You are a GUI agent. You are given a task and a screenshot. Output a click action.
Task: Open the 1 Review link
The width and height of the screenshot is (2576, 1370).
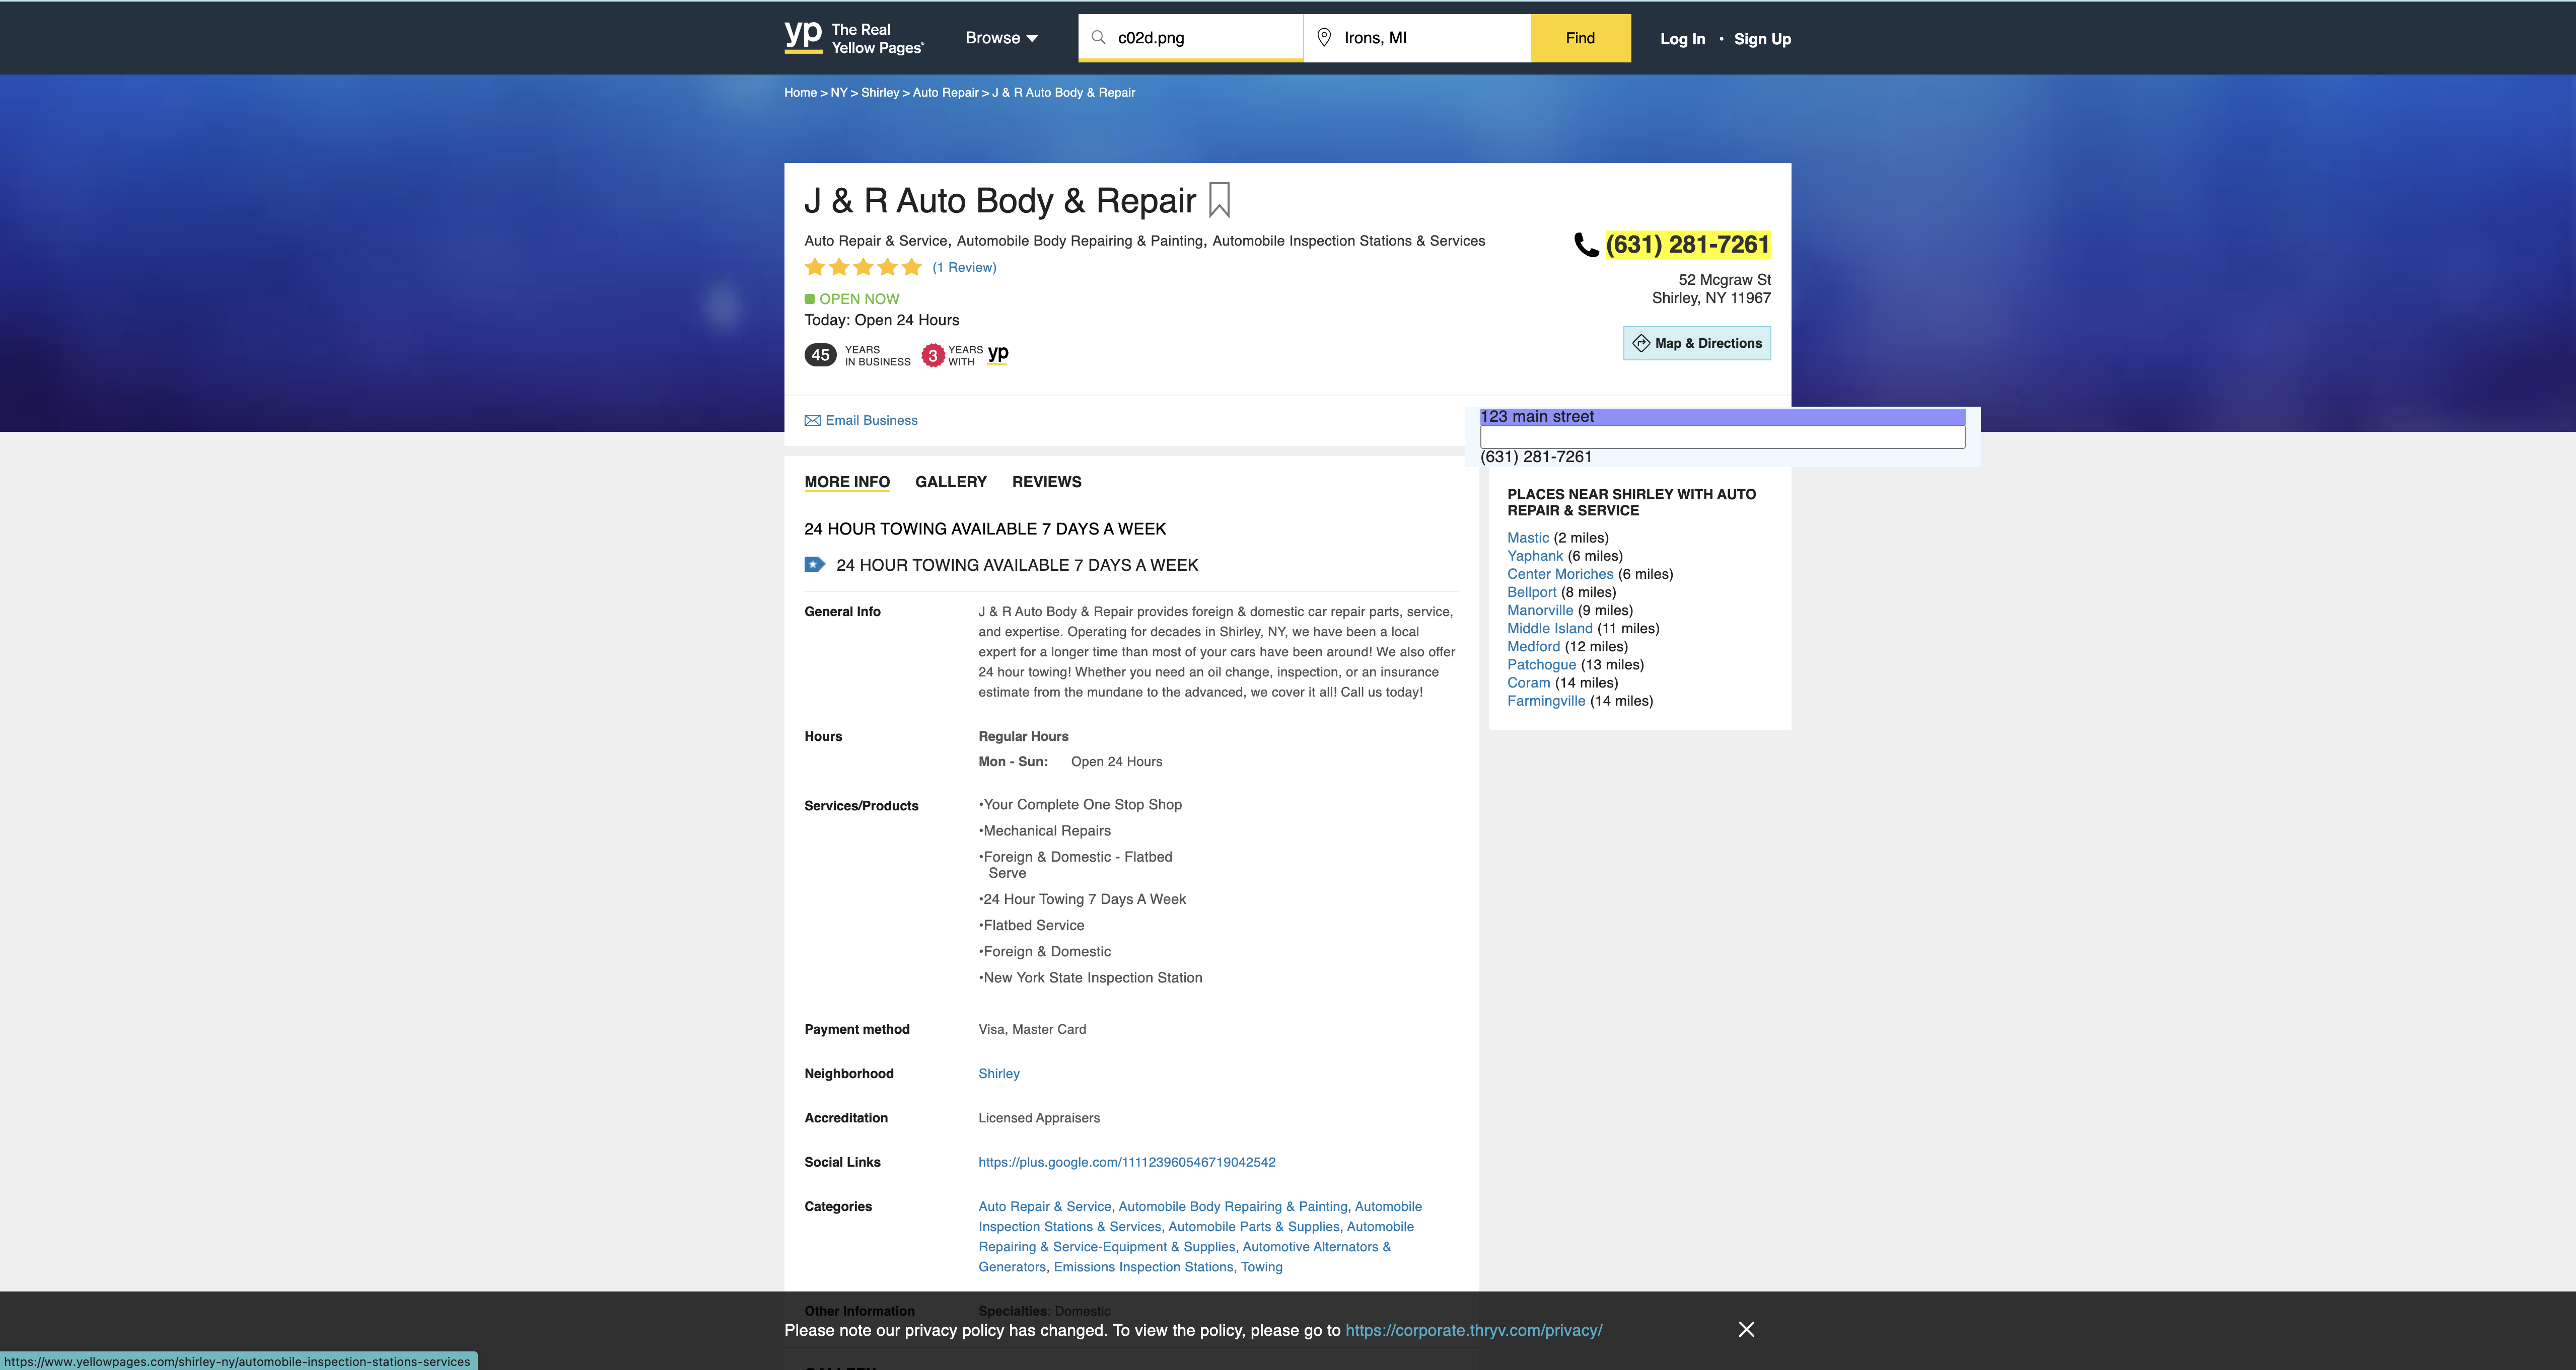click(x=964, y=268)
